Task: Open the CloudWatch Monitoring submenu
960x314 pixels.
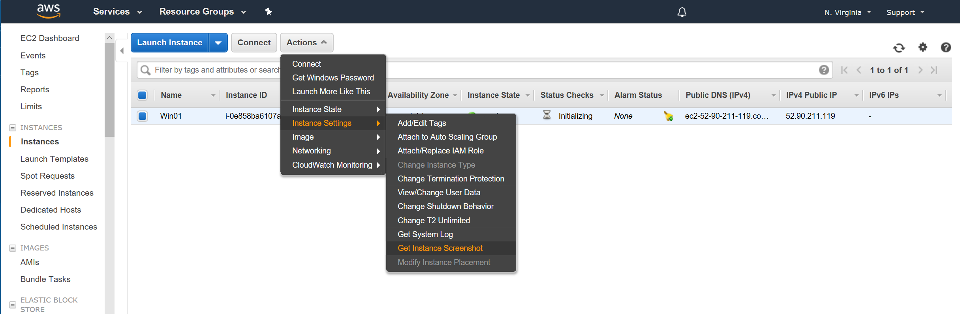Action: (x=333, y=165)
